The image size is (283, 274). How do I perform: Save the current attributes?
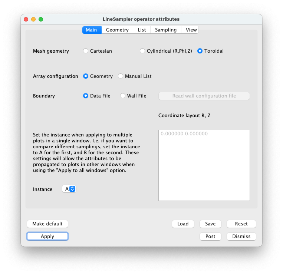[210, 224]
